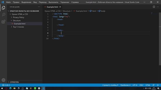
Task: Click Строка 8, столбец 9 status item
Action: coord(110,85)
